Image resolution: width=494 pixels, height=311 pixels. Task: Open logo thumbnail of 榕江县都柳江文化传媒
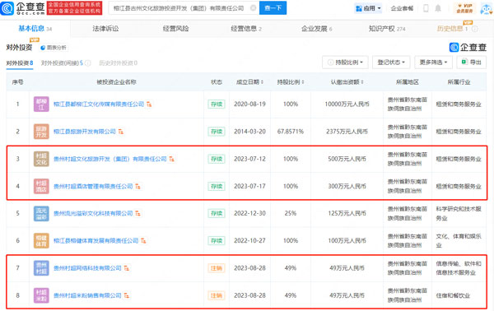point(41,104)
